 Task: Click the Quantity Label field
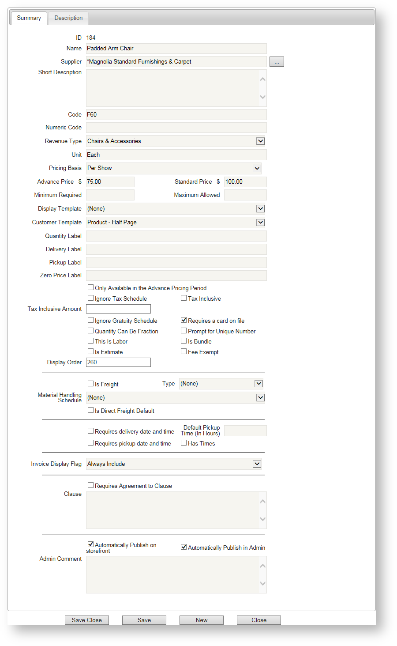(176, 236)
